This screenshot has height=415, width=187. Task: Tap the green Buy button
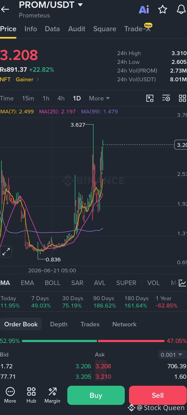coord(96,395)
